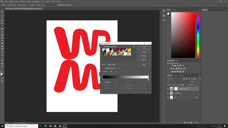Click the Anuluj button
The width and height of the screenshot is (228, 128).
pos(144,52)
